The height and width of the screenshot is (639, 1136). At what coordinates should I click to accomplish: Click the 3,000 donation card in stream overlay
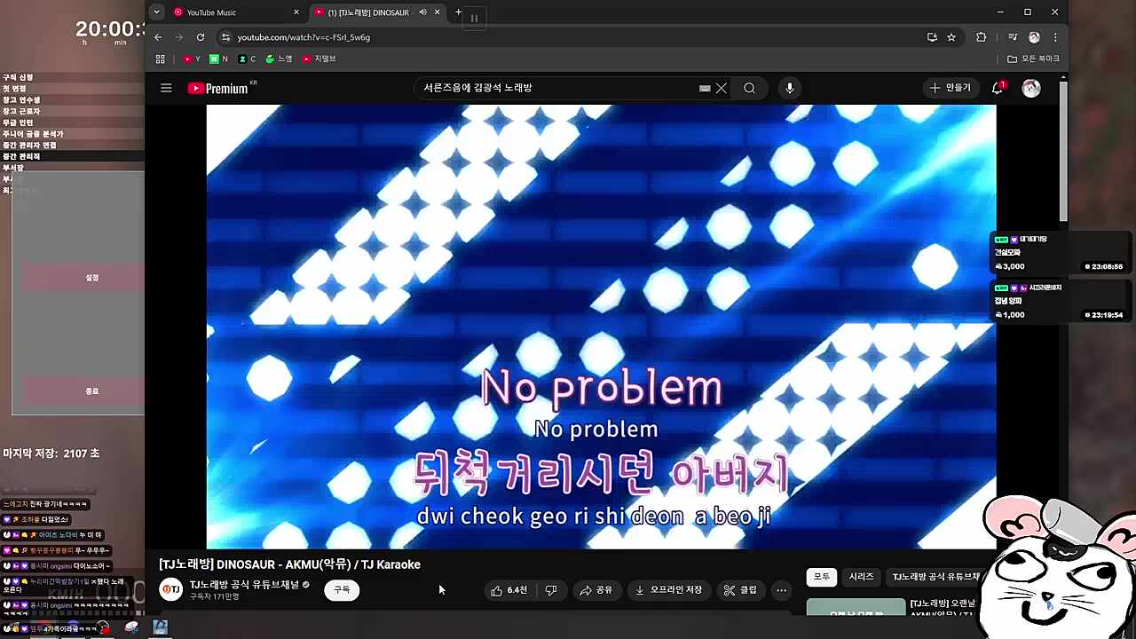(1061, 253)
